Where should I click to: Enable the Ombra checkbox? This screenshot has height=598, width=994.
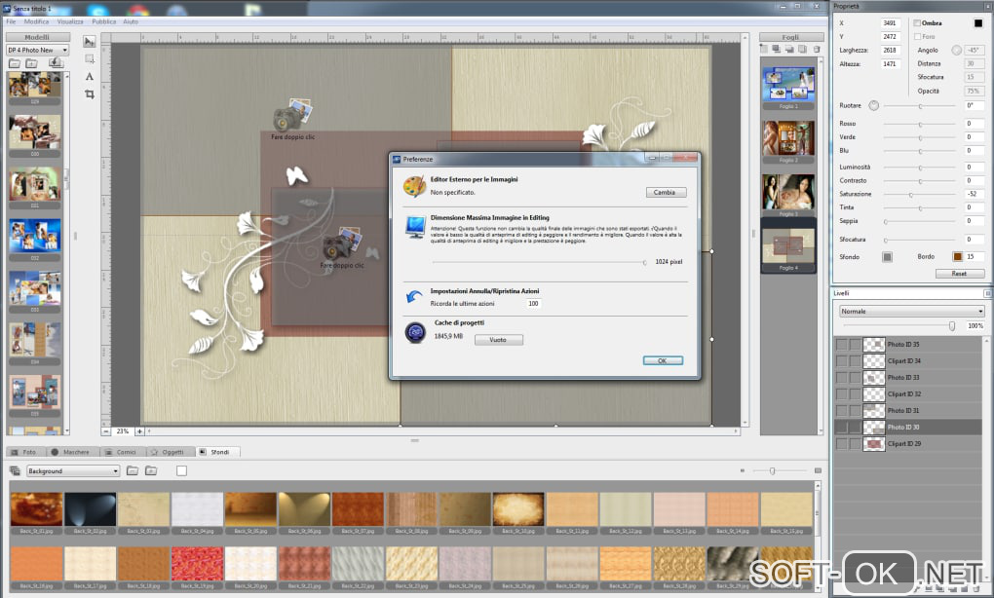(917, 22)
